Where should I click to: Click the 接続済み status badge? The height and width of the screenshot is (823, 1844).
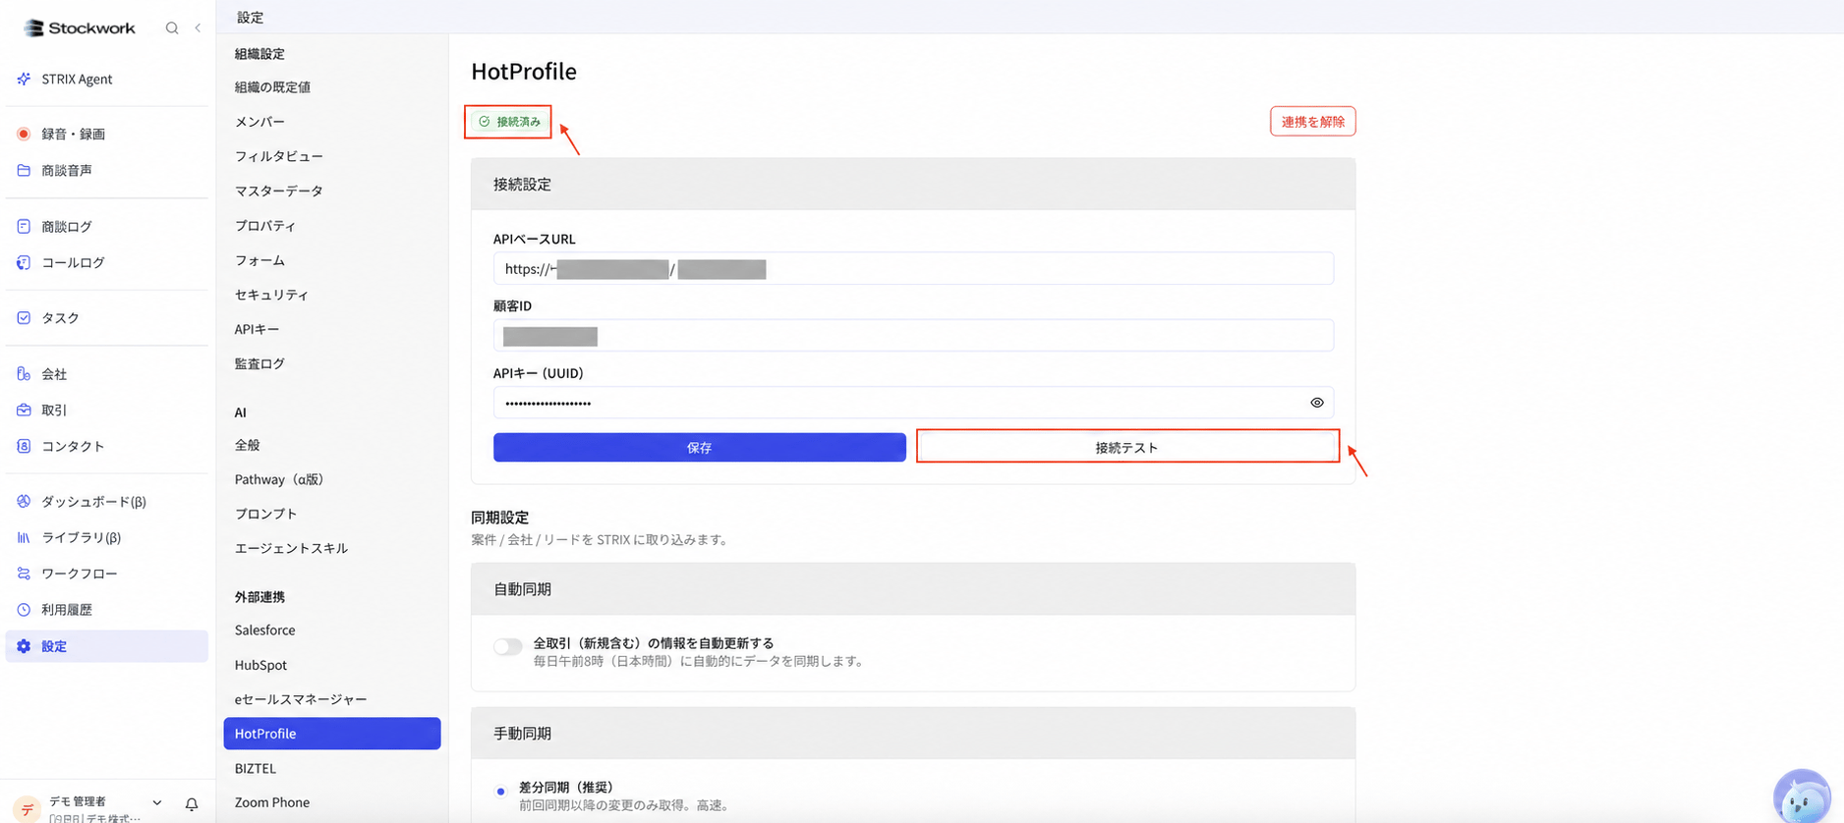(509, 122)
